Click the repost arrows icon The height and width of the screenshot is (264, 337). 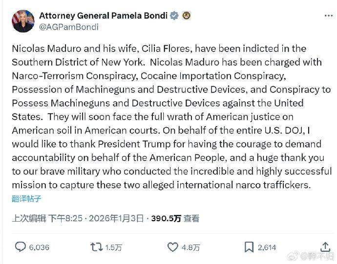(x=97, y=247)
